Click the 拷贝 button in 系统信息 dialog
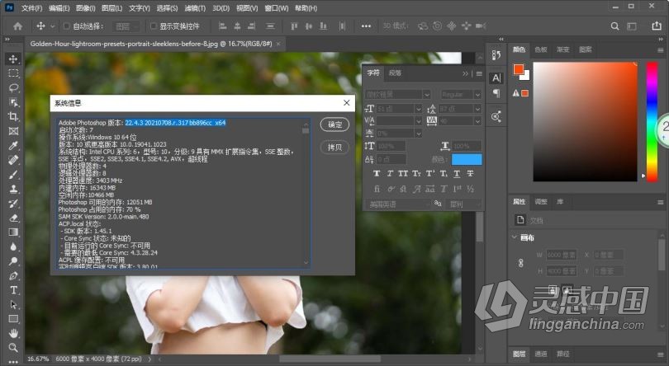669x366 pixels. pyautogui.click(x=335, y=148)
